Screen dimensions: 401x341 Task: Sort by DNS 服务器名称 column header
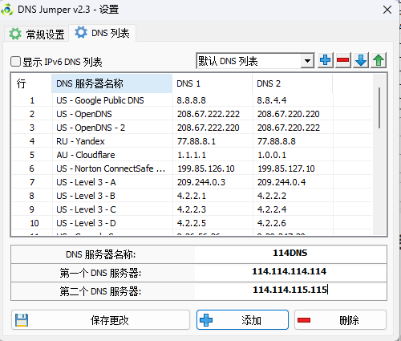point(112,83)
